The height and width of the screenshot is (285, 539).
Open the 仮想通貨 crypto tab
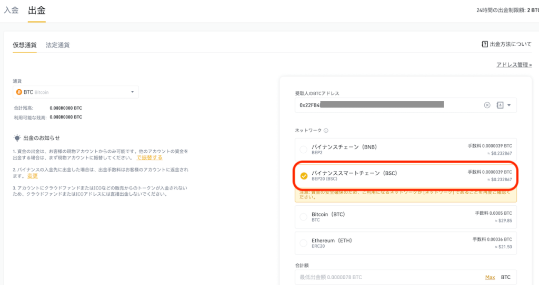(25, 45)
